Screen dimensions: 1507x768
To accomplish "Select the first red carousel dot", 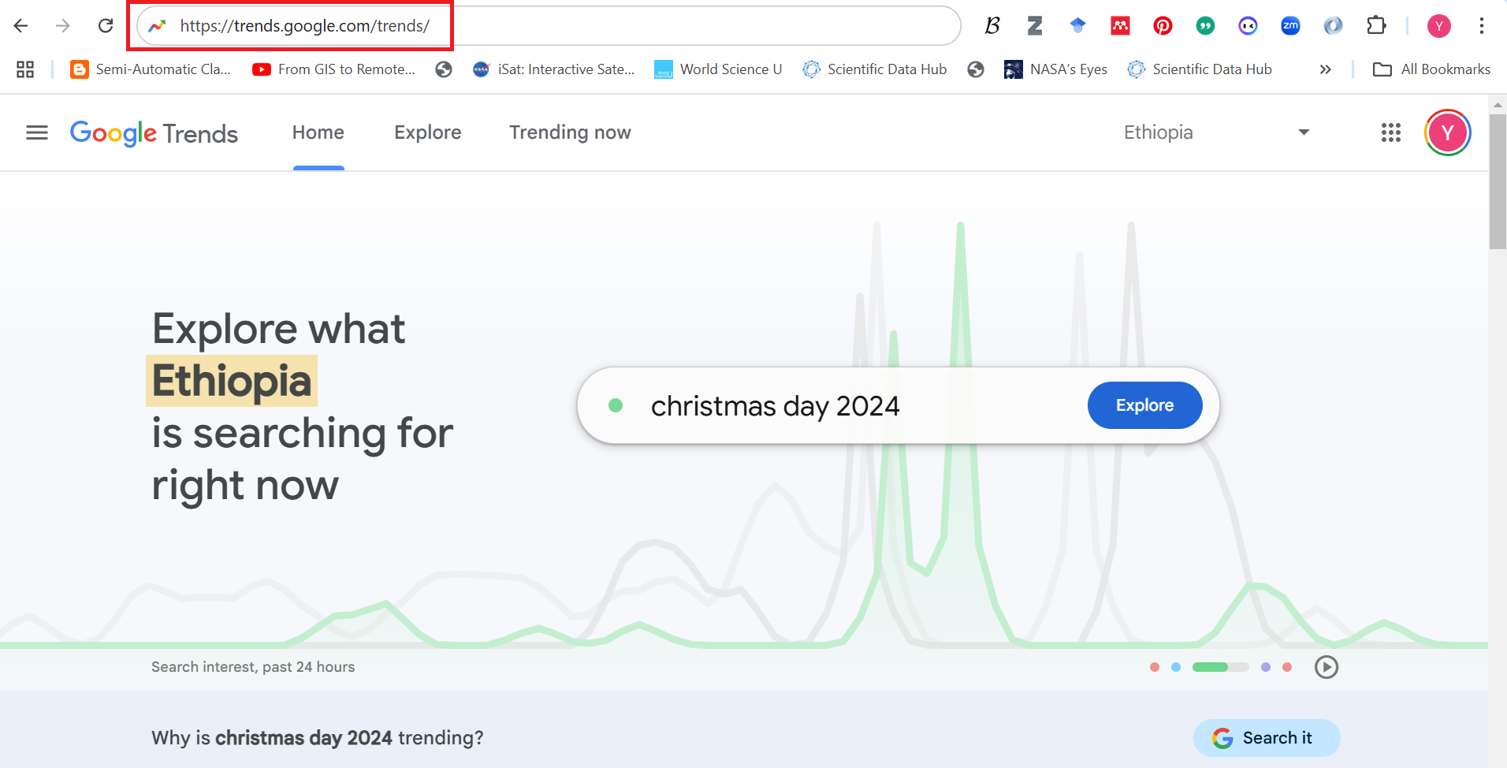I will [x=1155, y=667].
